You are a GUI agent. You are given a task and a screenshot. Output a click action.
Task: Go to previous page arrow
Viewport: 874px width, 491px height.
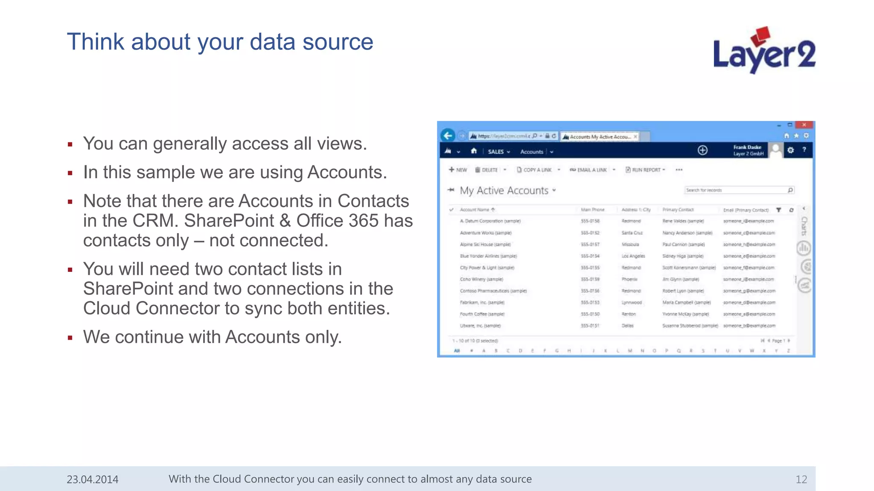(769, 341)
